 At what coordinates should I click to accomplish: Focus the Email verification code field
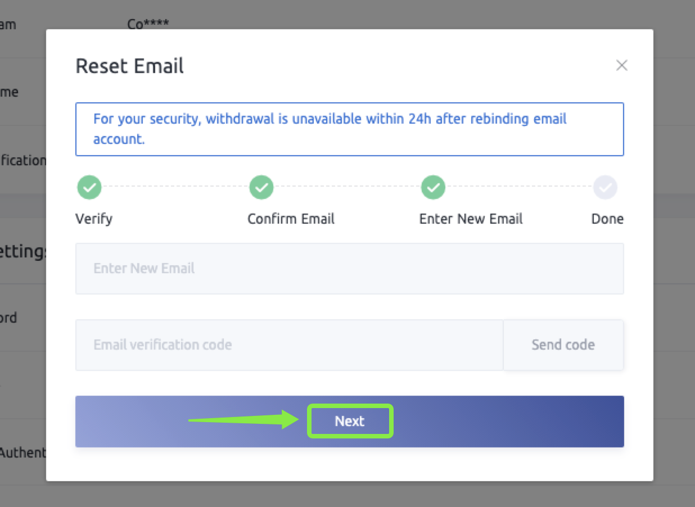coord(289,345)
